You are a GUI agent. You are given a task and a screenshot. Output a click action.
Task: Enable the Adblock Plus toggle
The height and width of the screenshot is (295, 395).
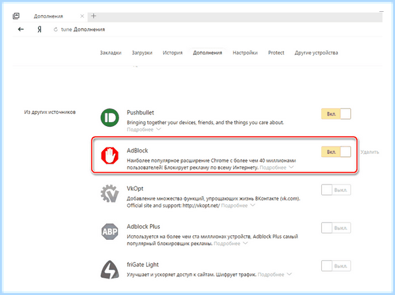[x=336, y=228]
